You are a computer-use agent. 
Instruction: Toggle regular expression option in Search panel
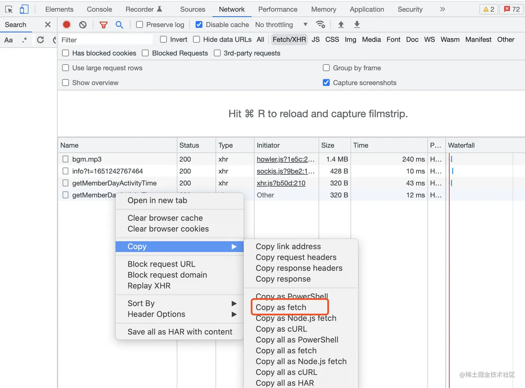24,40
